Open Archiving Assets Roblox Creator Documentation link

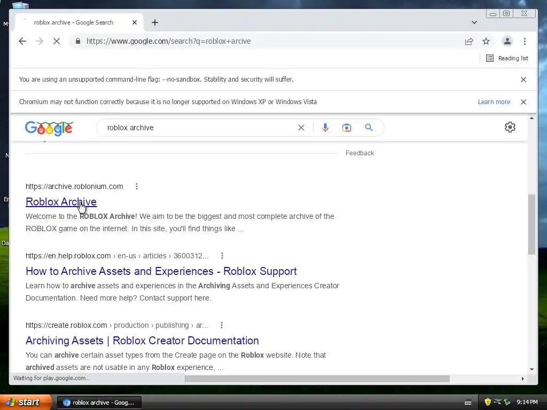point(142,341)
